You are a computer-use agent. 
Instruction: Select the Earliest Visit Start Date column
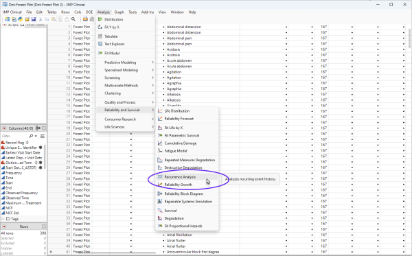click(x=23, y=152)
